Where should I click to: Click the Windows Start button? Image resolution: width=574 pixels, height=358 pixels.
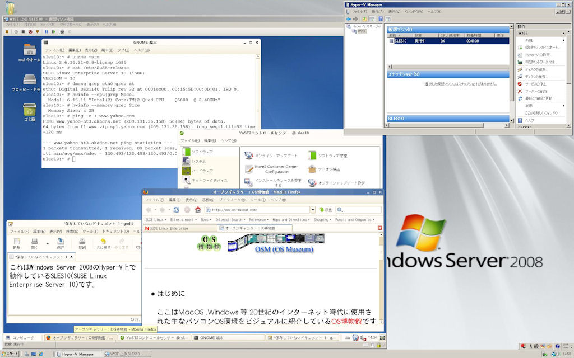(x=10, y=354)
